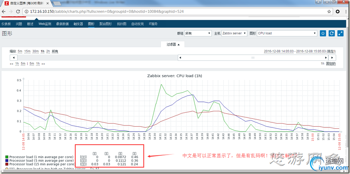Click the browser address bar URL
350x174 pixels.
[x=107, y=12]
